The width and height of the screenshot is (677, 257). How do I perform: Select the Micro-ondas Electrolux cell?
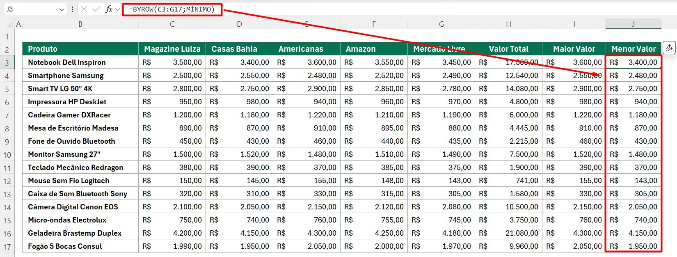[80, 220]
